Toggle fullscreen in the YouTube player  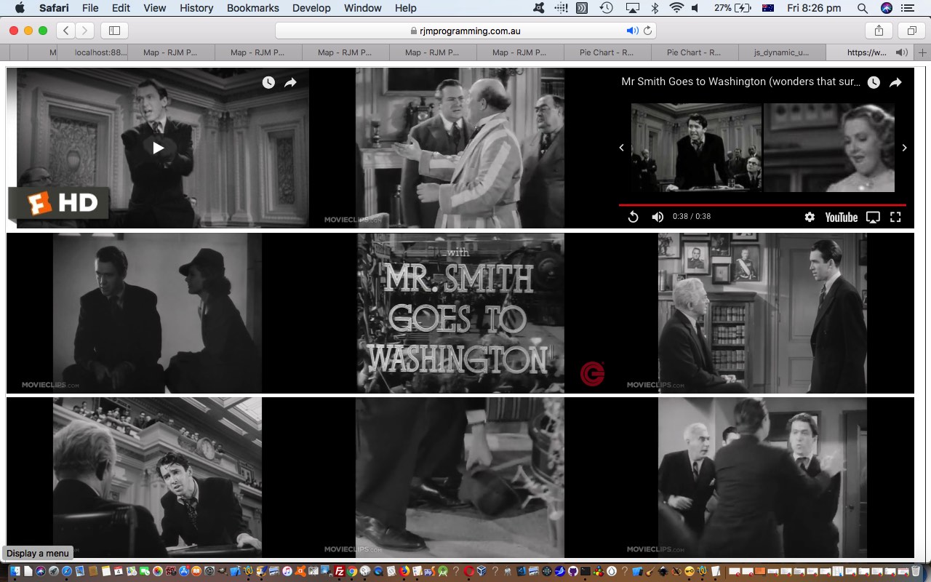point(895,217)
